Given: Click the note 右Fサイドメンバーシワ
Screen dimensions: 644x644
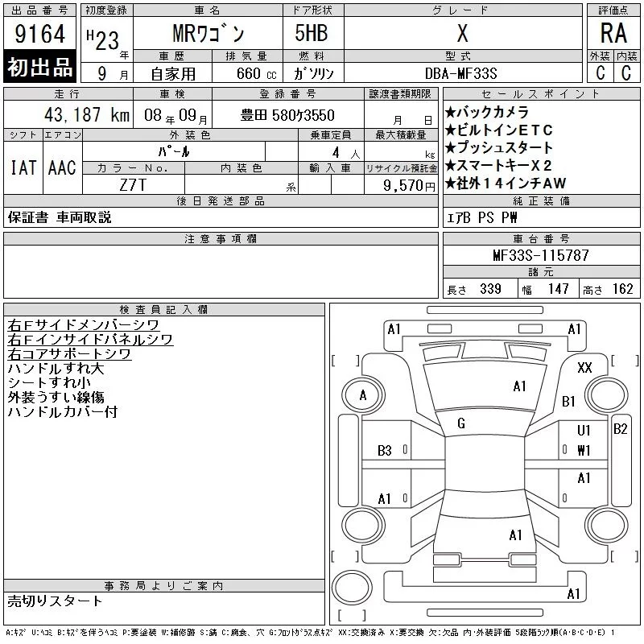Looking at the screenshot, I should pyautogui.click(x=84, y=324).
